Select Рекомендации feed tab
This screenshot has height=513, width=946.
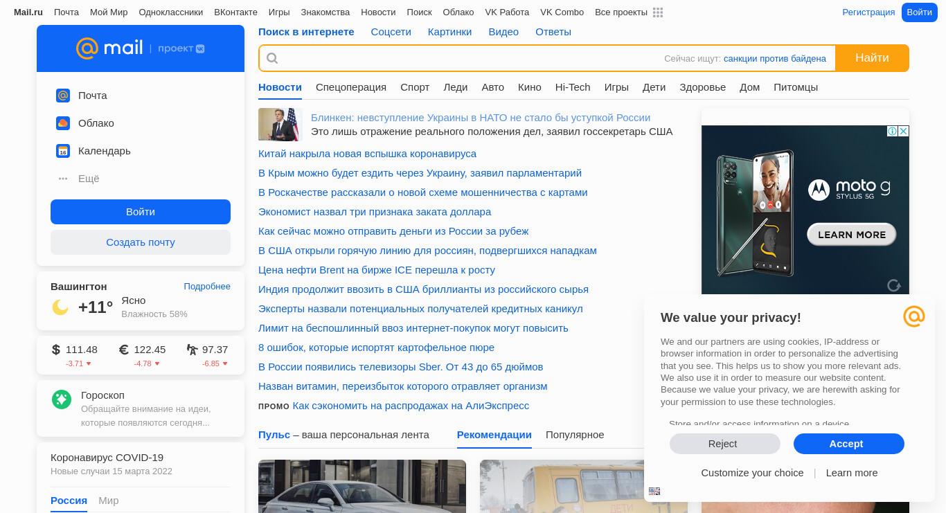(x=494, y=435)
